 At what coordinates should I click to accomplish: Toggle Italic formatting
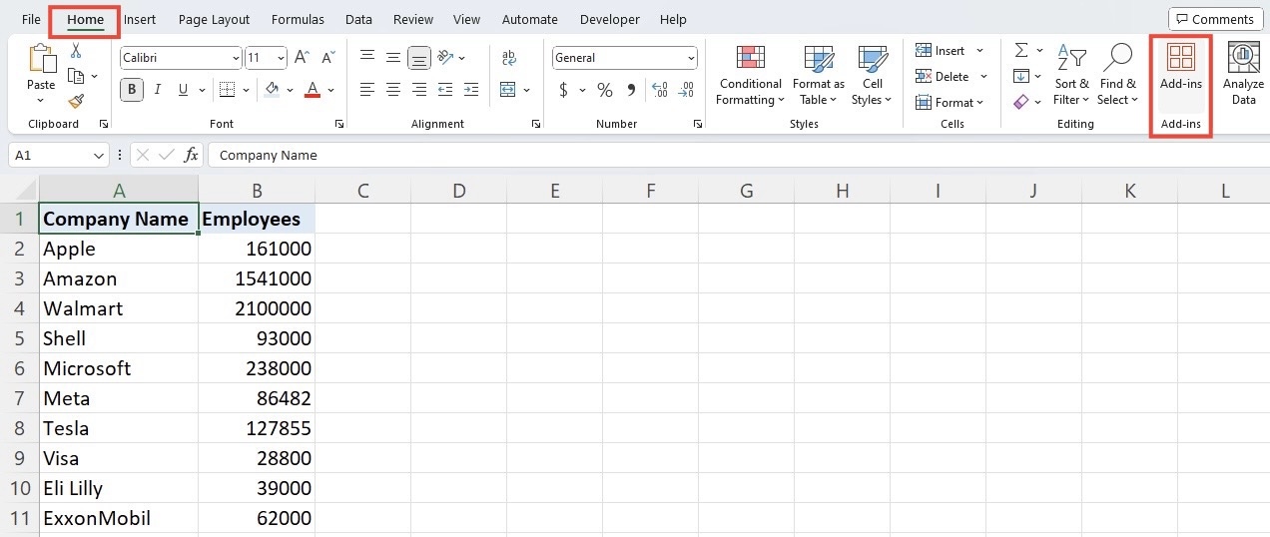pyautogui.click(x=158, y=90)
